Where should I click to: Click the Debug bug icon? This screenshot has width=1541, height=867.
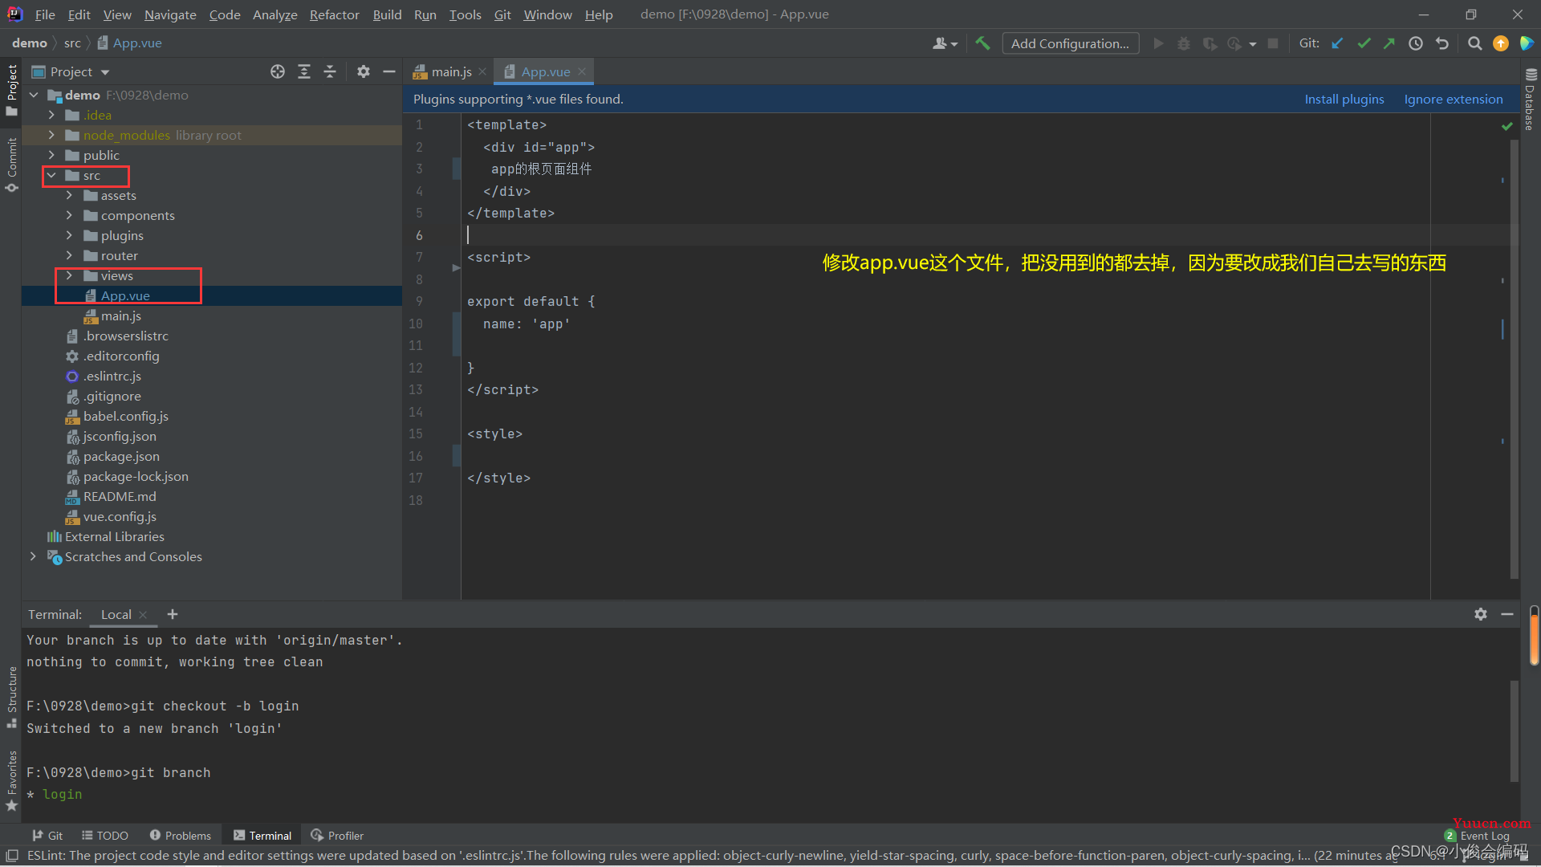pos(1183,43)
